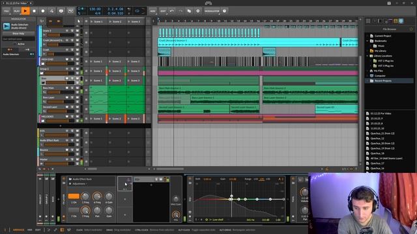Collapse the Bass group folder icon
The height and width of the screenshot is (234, 417).
tap(44, 83)
